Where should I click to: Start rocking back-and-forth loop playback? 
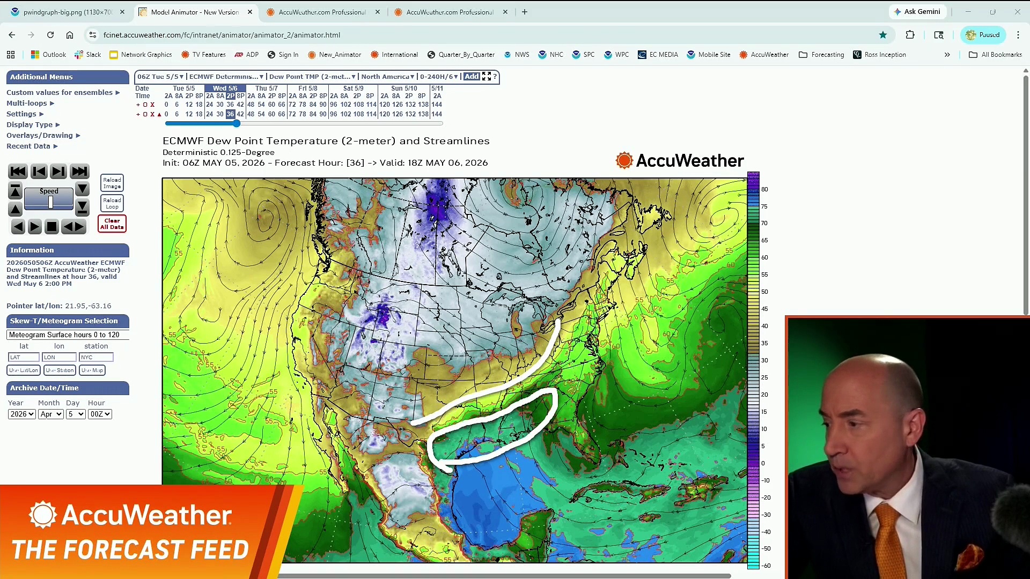73,227
